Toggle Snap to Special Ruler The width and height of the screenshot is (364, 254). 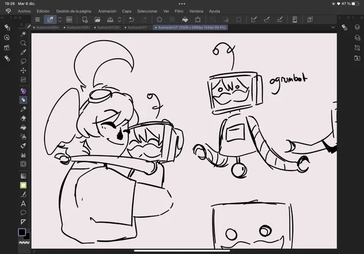[x=267, y=20]
